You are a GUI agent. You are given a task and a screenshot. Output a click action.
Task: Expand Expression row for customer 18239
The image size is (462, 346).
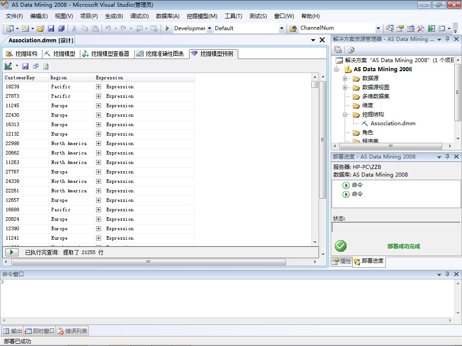click(99, 87)
